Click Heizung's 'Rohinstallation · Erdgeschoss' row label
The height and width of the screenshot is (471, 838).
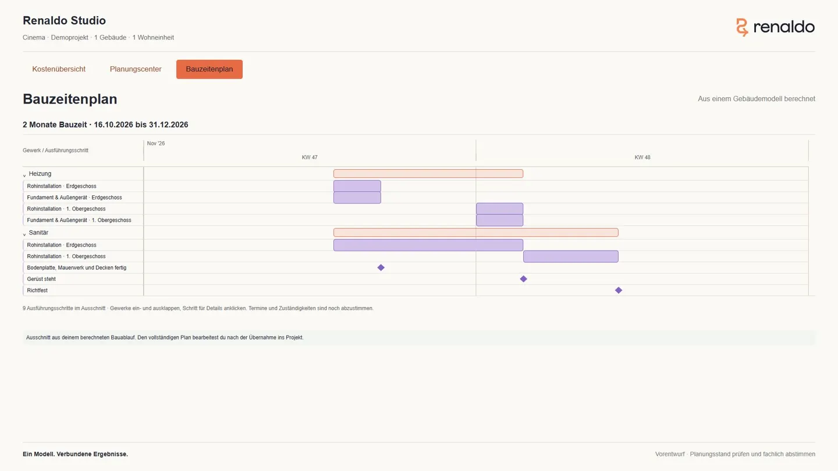coord(62,187)
